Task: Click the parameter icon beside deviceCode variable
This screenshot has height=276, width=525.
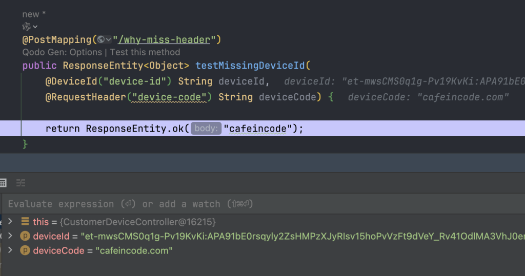Action: click(x=25, y=250)
